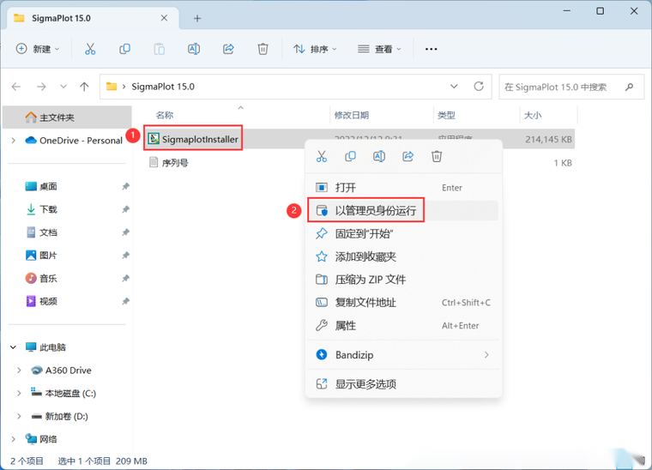
Task: Go up one folder level
Action: coord(84,87)
